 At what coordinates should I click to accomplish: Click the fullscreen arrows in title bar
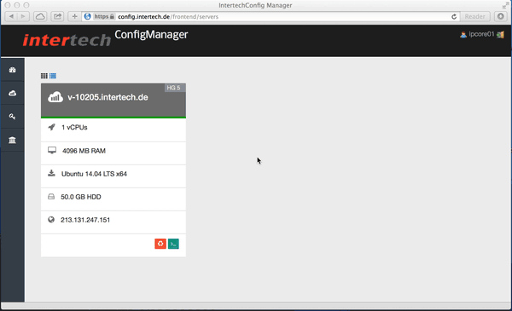[505, 5]
